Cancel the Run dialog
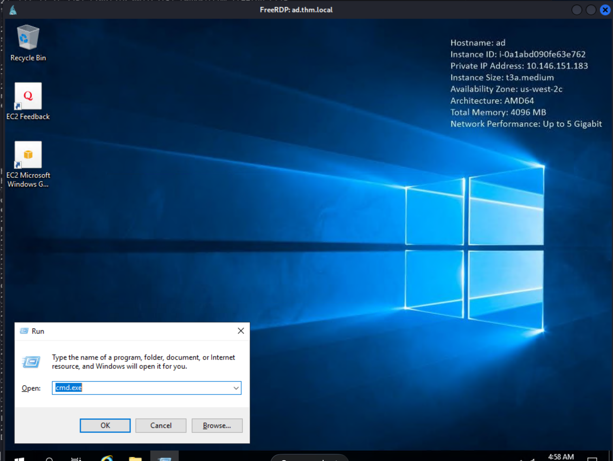 click(x=161, y=425)
